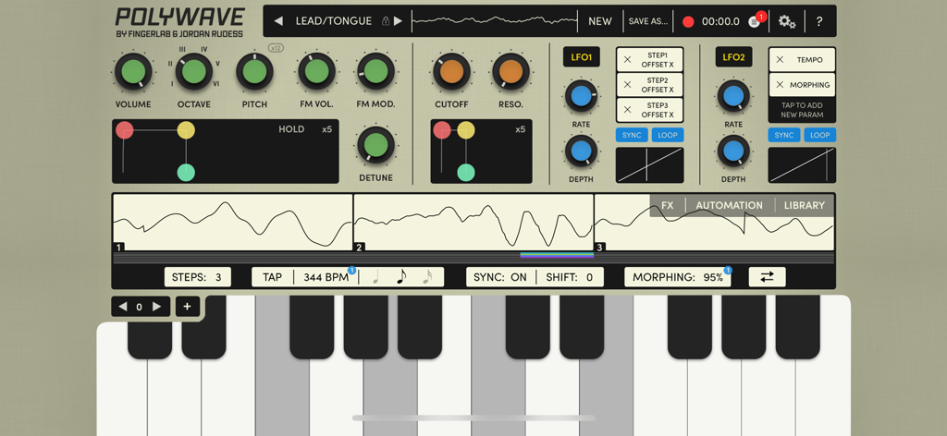
Task: Open the LFO2 waveform shape display
Action: click(802, 164)
